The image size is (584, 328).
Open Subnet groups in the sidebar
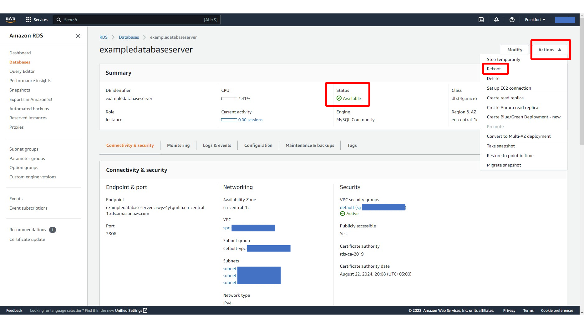(24, 149)
